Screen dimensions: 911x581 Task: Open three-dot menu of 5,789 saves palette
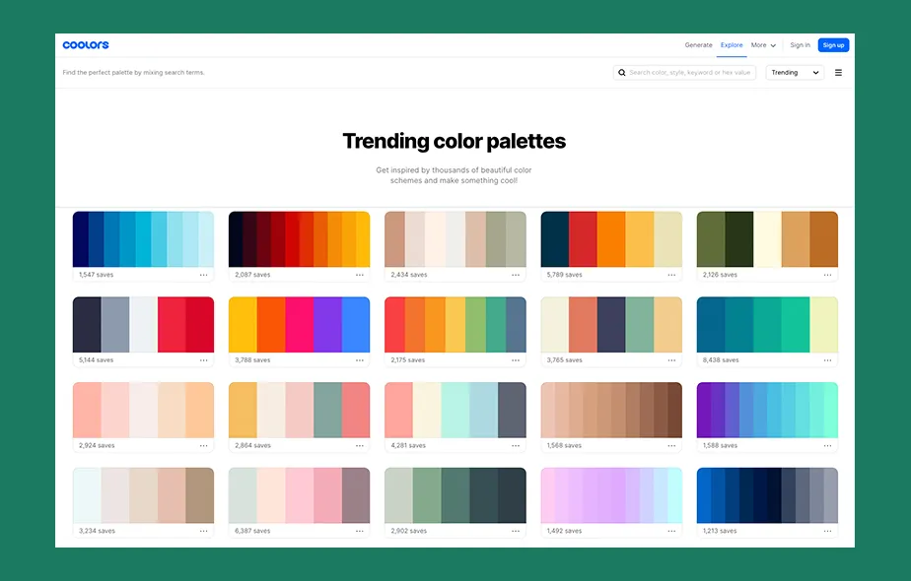click(x=671, y=275)
